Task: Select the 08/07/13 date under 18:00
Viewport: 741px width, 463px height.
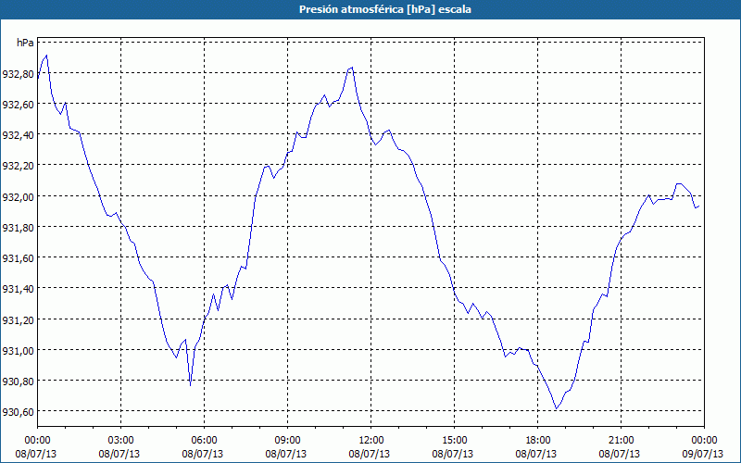Action: (536, 454)
